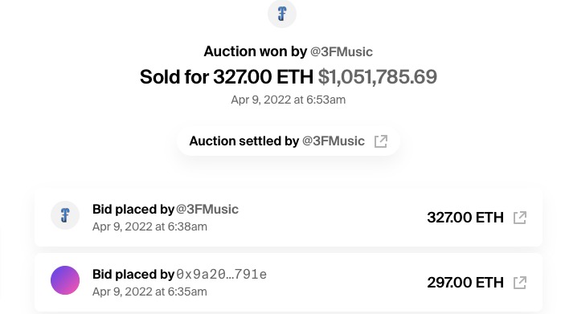This screenshot has width=561, height=314.
Task: Open @3FMusic link in the top bid row
Action: [207, 210]
